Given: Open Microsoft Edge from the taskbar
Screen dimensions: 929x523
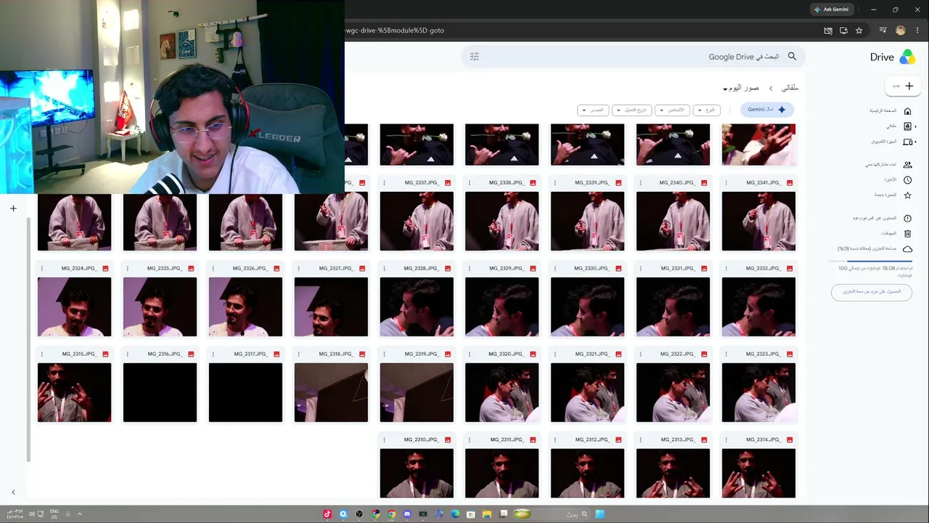Looking at the screenshot, I should 455,514.
